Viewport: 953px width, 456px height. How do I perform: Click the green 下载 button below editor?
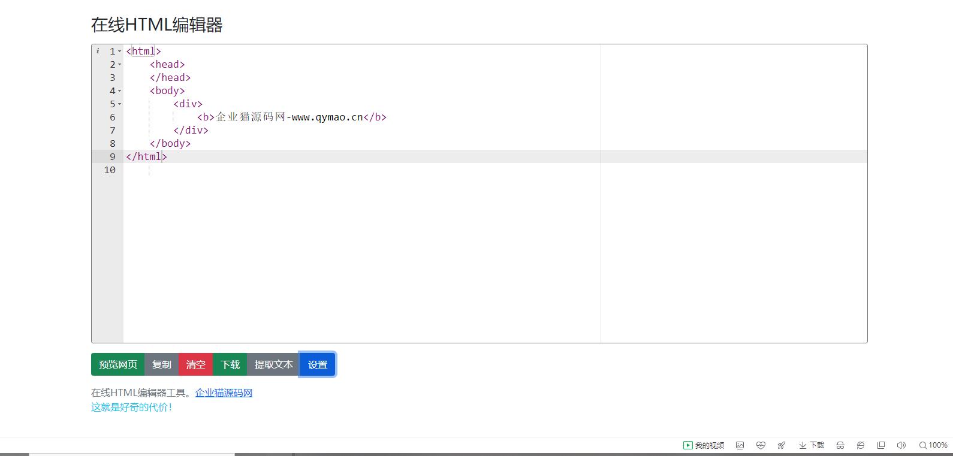pyautogui.click(x=230, y=364)
